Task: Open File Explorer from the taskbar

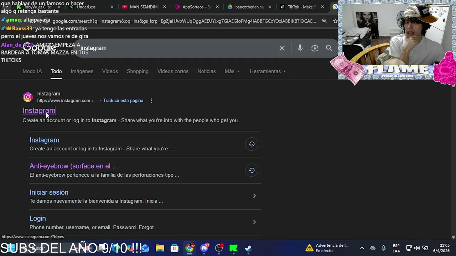Action: [160, 248]
